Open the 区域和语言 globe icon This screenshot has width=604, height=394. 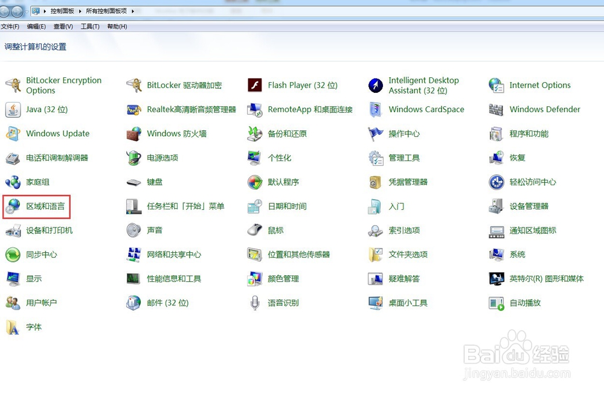coord(13,206)
